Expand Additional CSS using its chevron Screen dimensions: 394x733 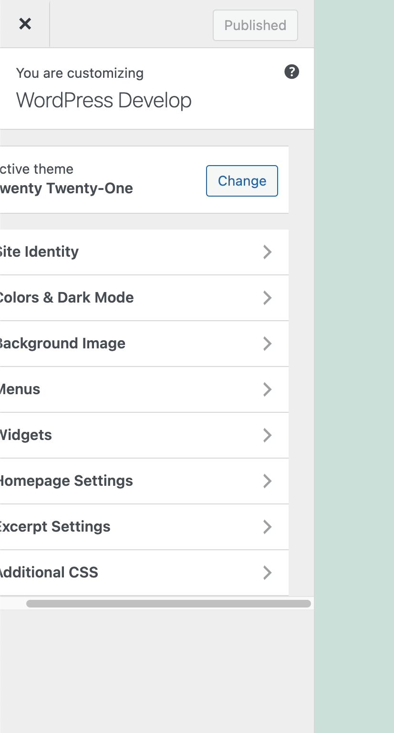(x=268, y=573)
